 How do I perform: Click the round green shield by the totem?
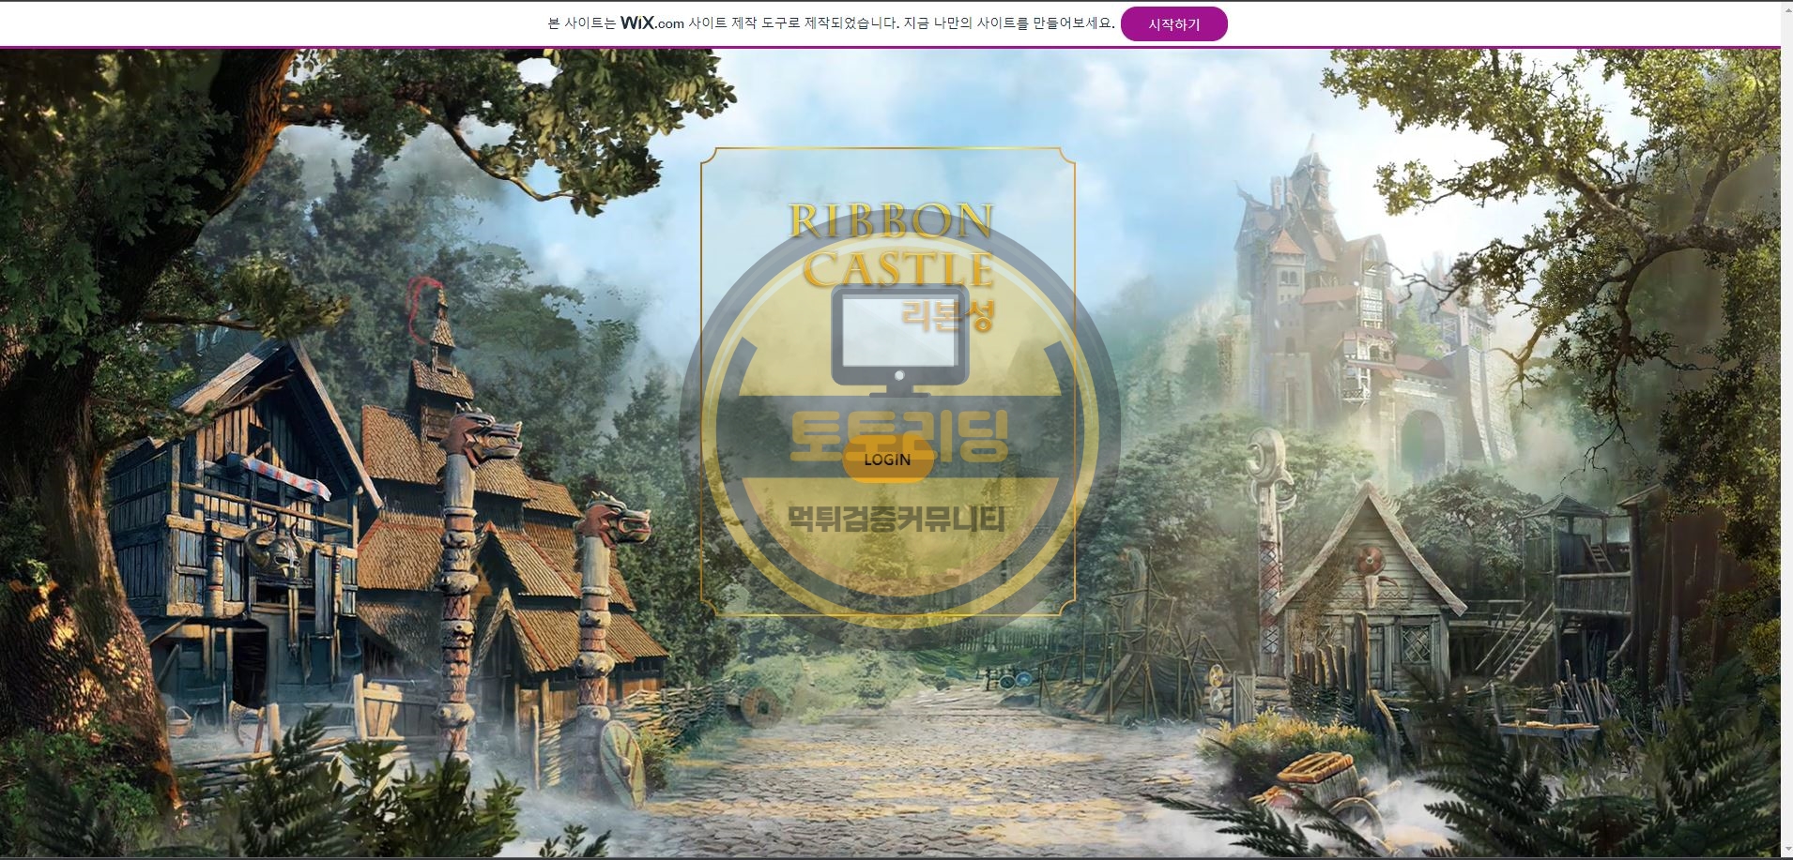tap(624, 758)
